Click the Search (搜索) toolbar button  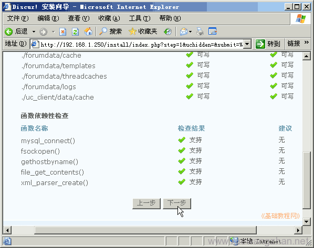[111, 31]
